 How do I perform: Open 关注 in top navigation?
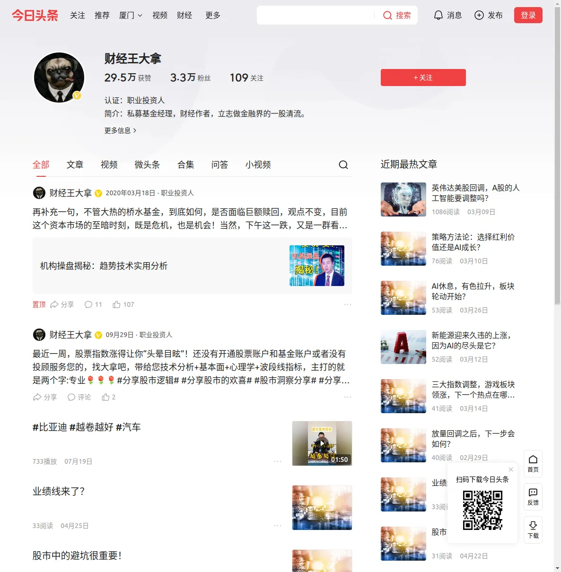(x=78, y=16)
